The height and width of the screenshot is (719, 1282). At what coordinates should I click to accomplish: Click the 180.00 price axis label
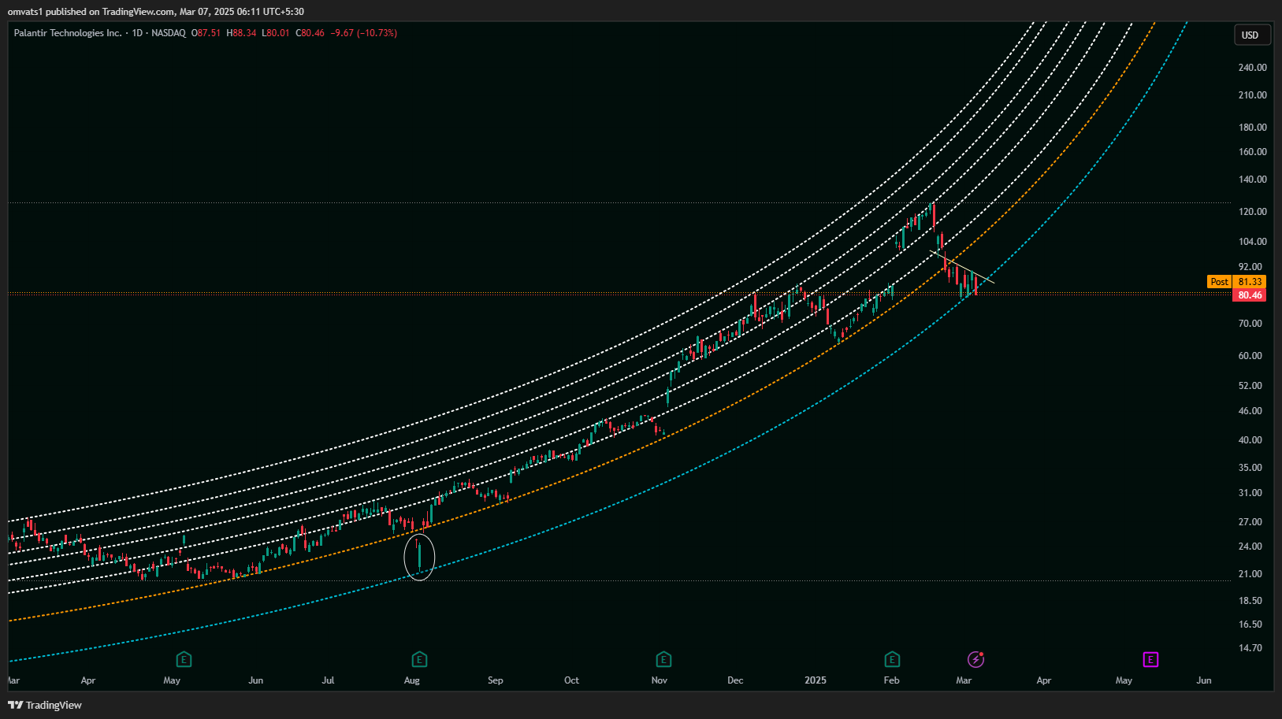[x=1252, y=128]
